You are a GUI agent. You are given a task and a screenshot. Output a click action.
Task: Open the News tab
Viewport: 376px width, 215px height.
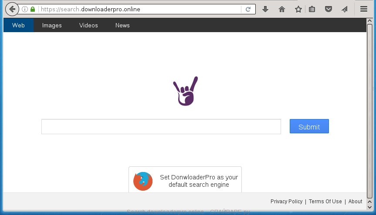(122, 25)
